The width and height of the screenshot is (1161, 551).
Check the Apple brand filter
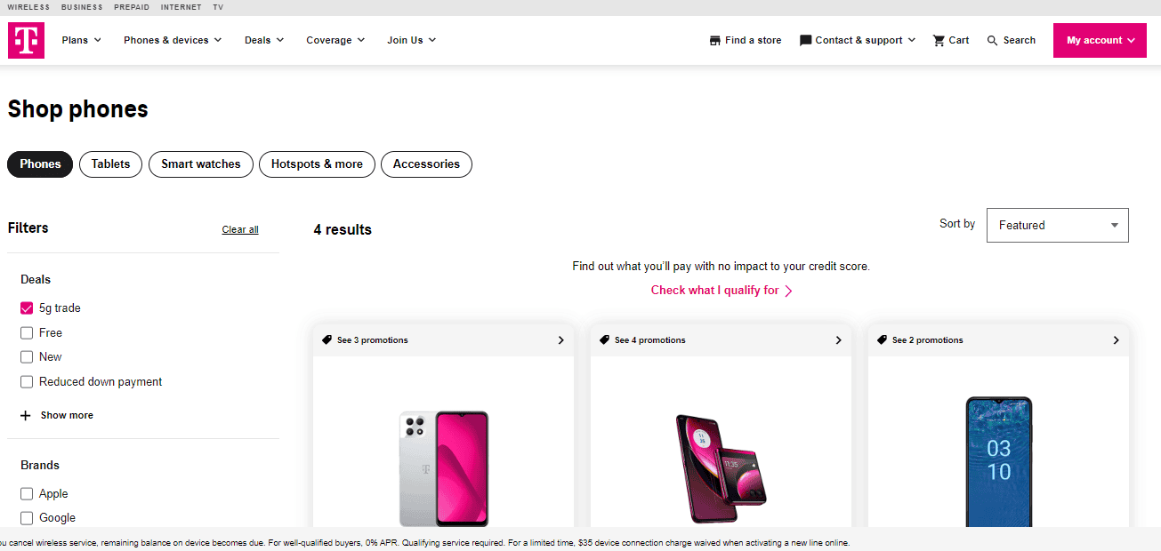27,494
